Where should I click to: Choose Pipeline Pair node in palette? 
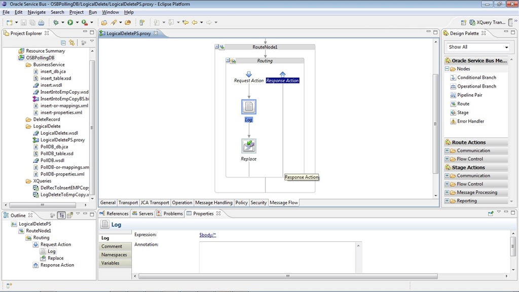point(470,95)
